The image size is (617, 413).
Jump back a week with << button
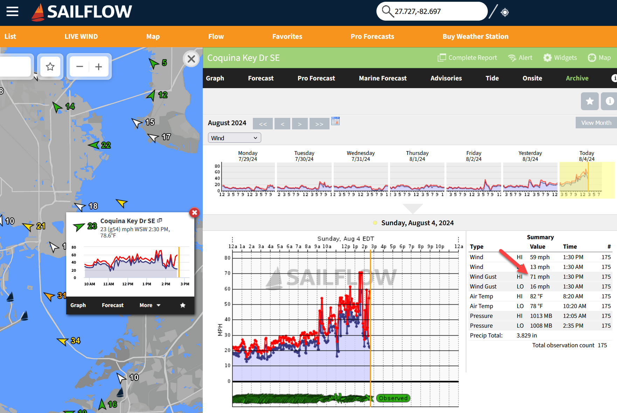[x=263, y=124]
